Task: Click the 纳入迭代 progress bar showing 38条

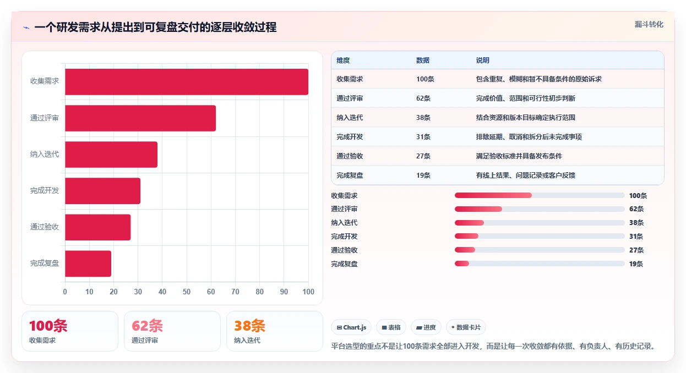Action: coord(540,223)
